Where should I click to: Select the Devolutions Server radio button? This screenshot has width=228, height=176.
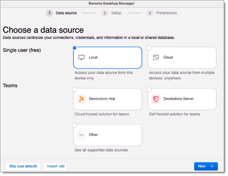(x=149, y=89)
